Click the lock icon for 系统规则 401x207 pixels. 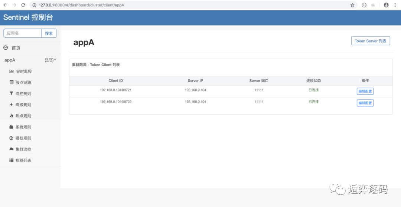click(x=11, y=127)
